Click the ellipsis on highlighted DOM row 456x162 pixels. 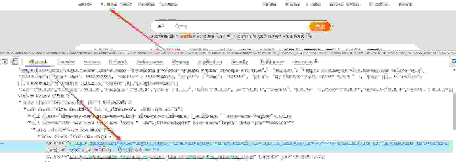pos(2,143)
